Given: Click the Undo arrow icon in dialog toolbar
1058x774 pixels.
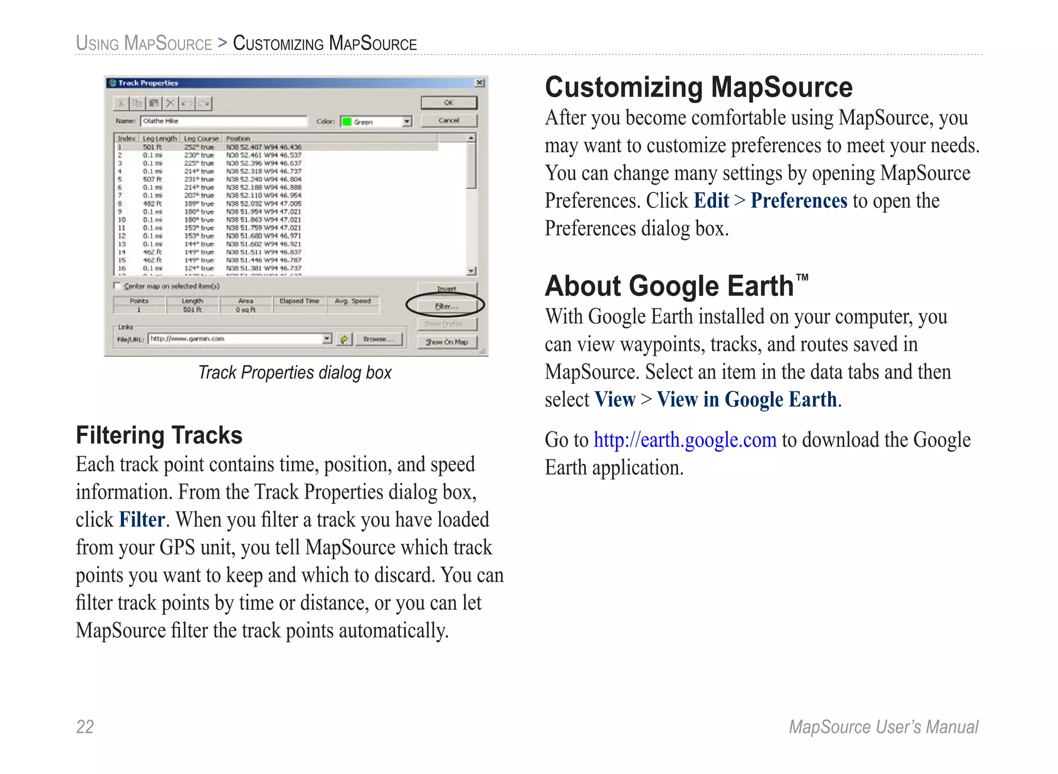Looking at the screenshot, I should pos(187,103).
